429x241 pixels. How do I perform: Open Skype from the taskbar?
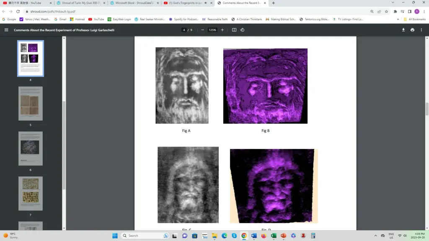(234, 236)
